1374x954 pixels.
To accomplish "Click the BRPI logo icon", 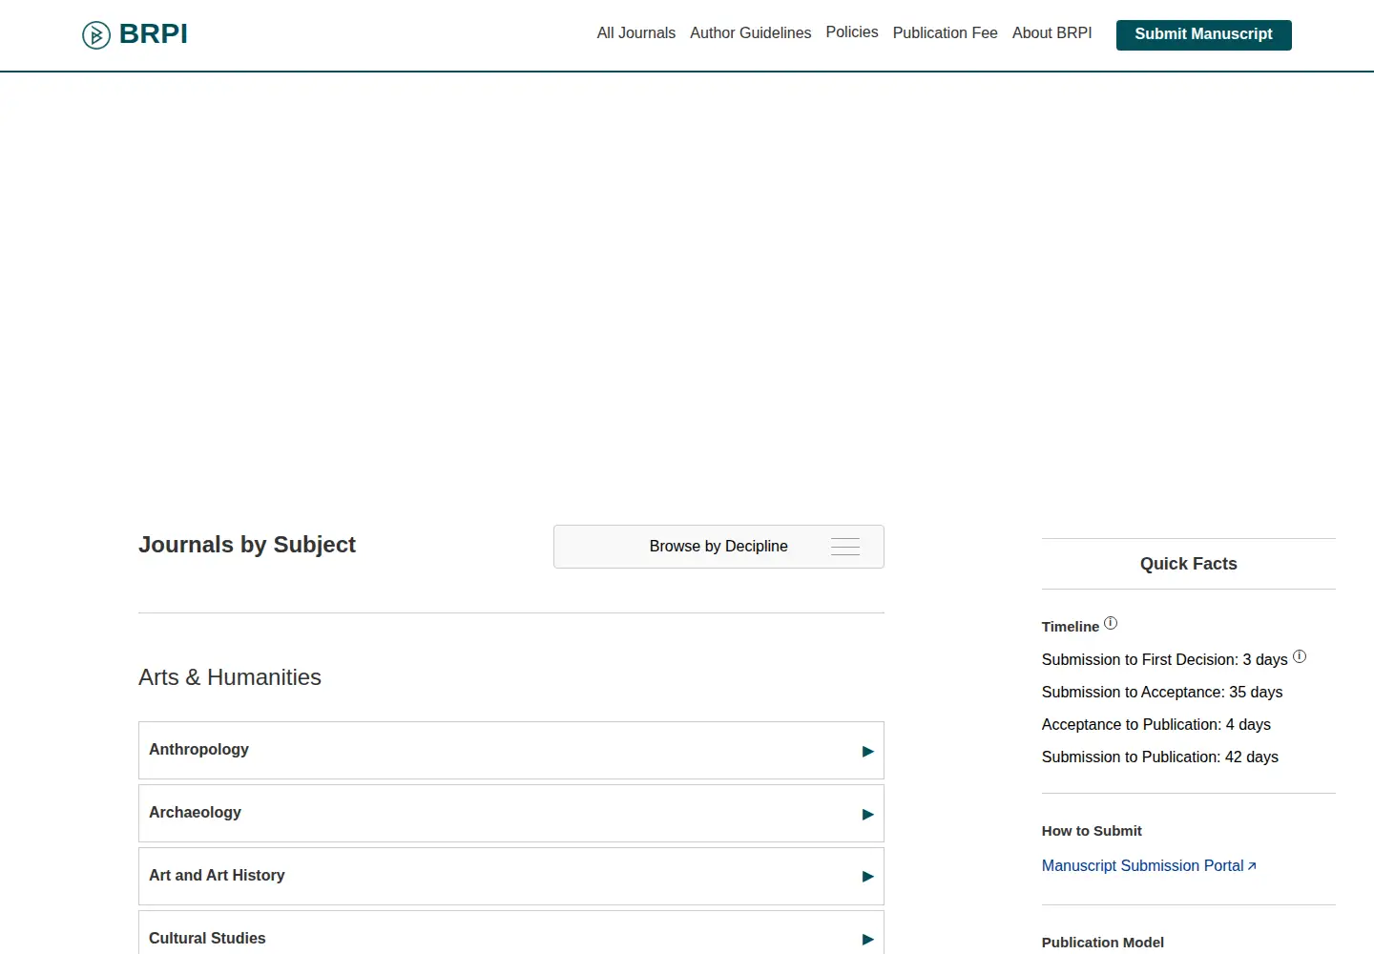I will (96, 35).
